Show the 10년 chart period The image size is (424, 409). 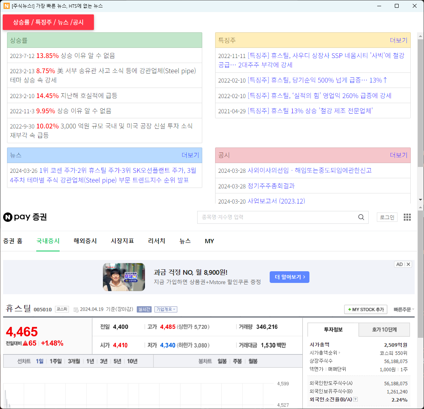pyautogui.click(x=132, y=361)
